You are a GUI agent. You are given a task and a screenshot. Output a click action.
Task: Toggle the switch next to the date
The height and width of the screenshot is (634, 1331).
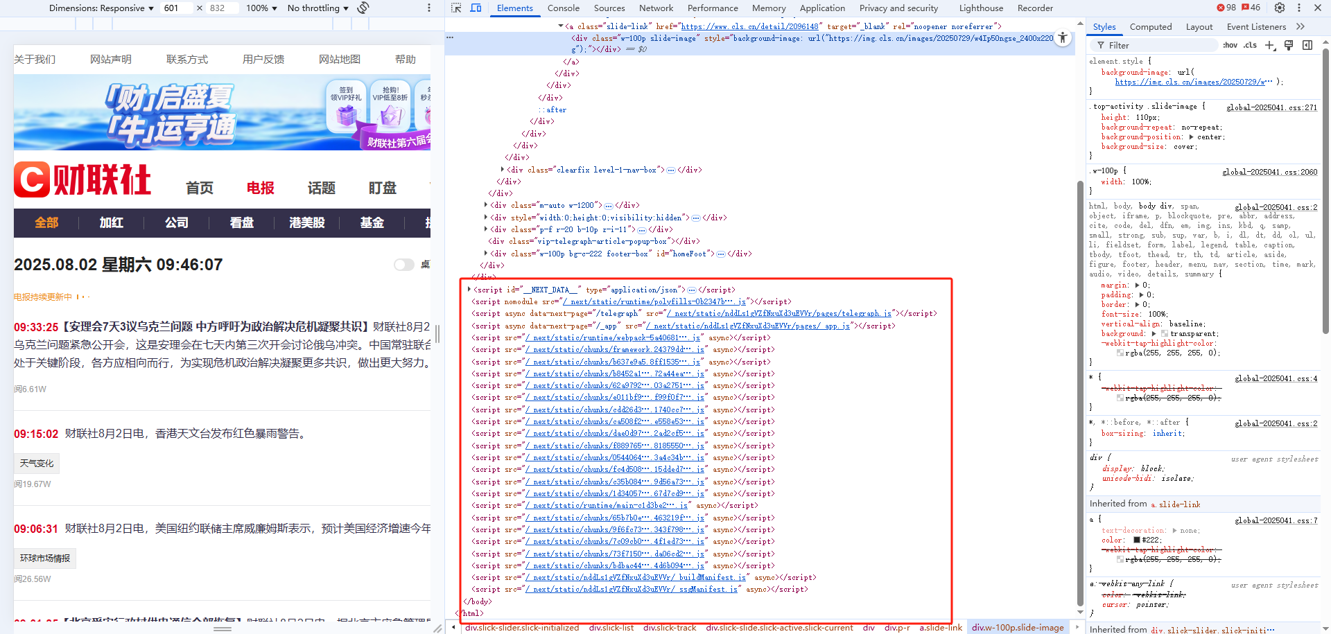coord(403,265)
